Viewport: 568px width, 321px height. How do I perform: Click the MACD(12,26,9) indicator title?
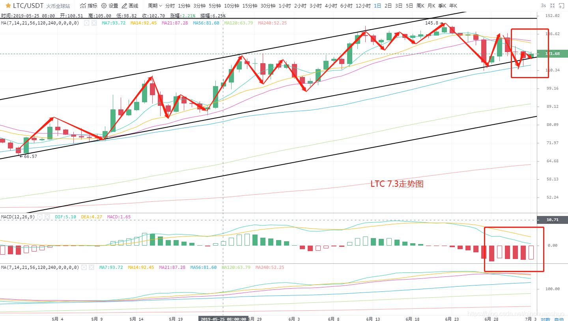click(18, 217)
